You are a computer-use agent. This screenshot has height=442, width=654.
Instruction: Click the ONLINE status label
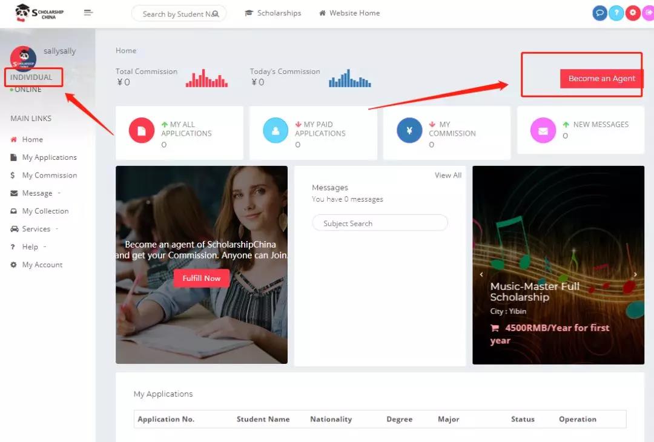[x=28, y=89]
